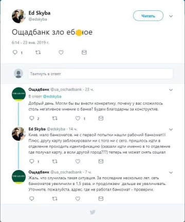Reply to Ощадбанк's last tweet
185x222 pixels.
coord(32,199)
